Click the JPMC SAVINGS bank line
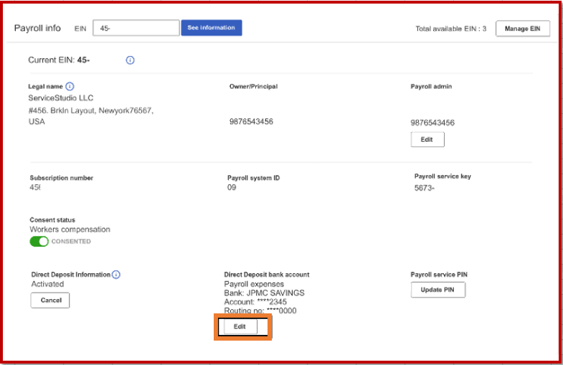Viewport: 563px width, 365px height. pyautogui.click(x=264, y=293)
